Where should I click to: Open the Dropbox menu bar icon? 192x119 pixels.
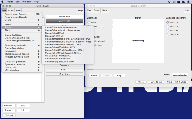click(169, 2)
